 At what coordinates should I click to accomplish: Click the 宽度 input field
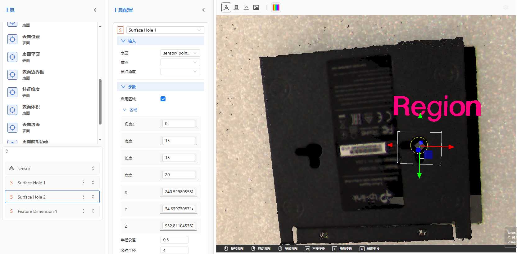click(179, 175)
